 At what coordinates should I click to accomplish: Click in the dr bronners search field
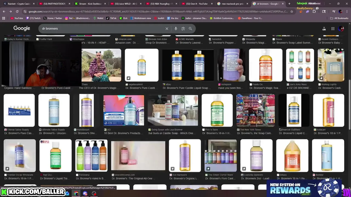point(101,28)
